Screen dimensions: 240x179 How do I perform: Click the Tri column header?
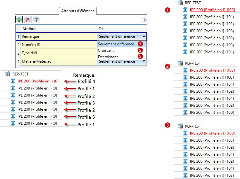(122, 28)
